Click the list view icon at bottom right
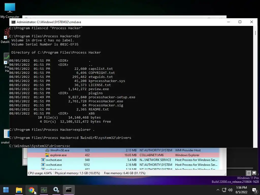Image resolution: width=260 pixels, height=195 pixels. tap(249, 173)
